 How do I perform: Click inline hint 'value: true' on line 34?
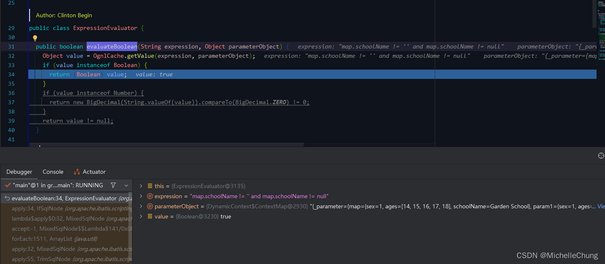154,74
